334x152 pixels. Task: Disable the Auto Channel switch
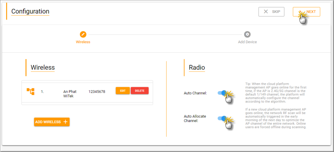pos(222,93)
